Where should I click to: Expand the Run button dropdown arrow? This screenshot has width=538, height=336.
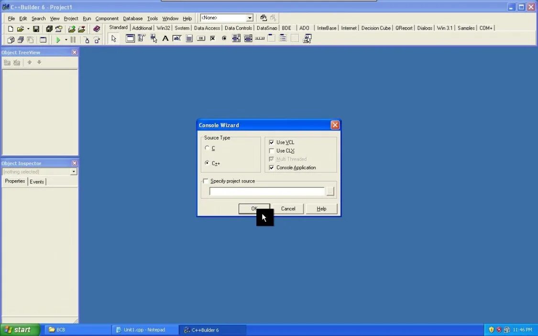coord(66,40)
